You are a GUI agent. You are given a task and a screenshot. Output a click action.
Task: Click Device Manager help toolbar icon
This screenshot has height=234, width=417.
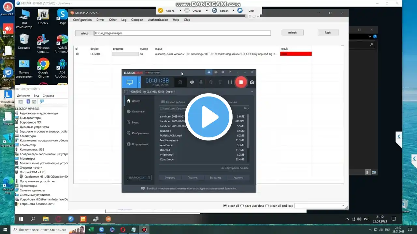pyautogui.click(x=28, y=102)
